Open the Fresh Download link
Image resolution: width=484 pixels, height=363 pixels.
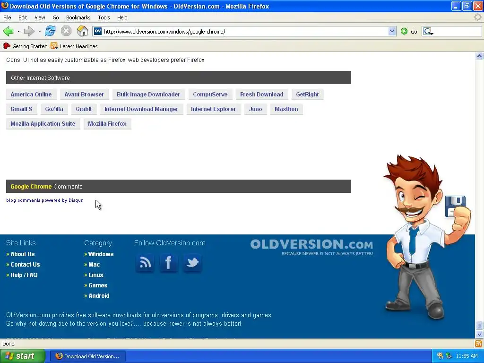[262, 95]
